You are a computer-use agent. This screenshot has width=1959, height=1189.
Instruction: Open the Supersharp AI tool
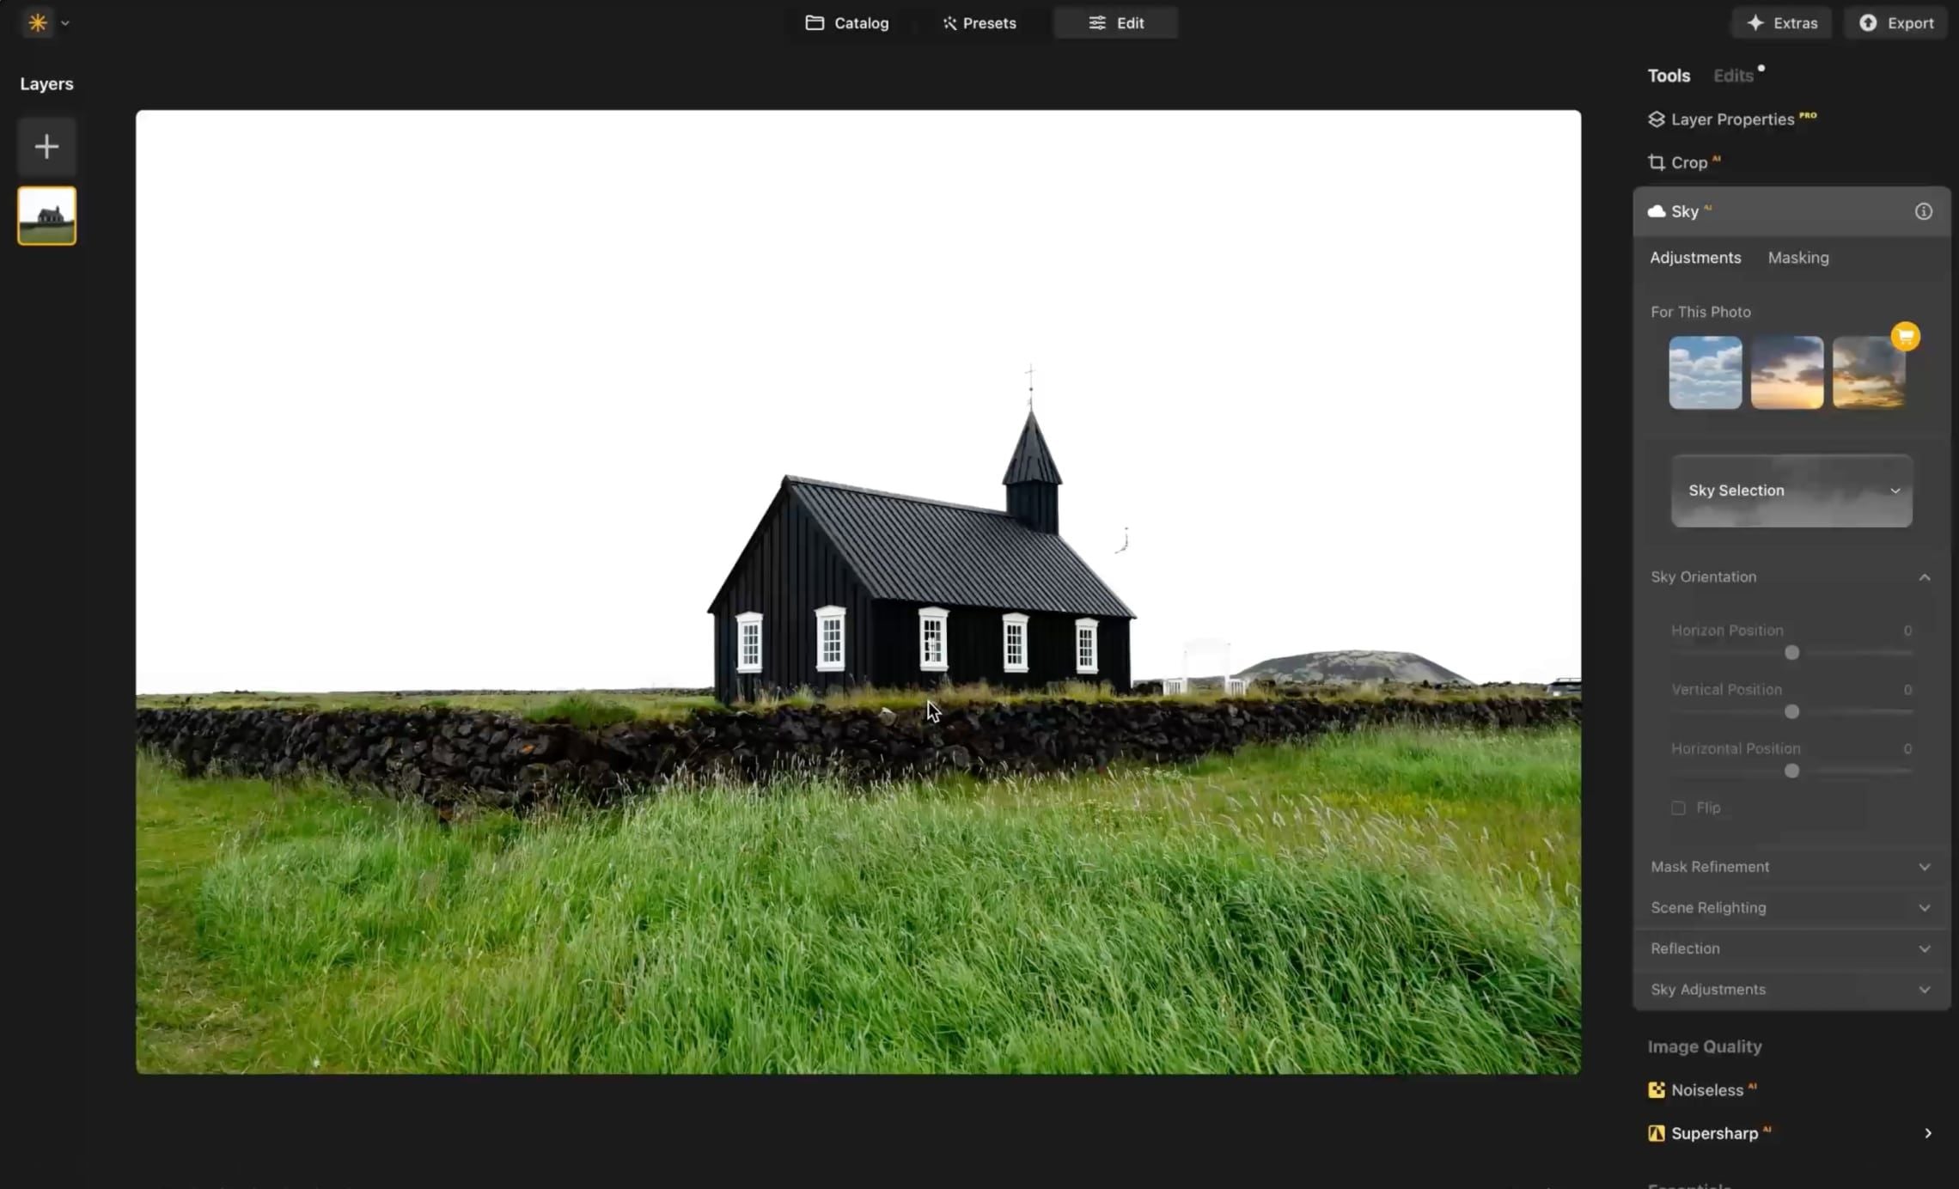point(1714,1133)
